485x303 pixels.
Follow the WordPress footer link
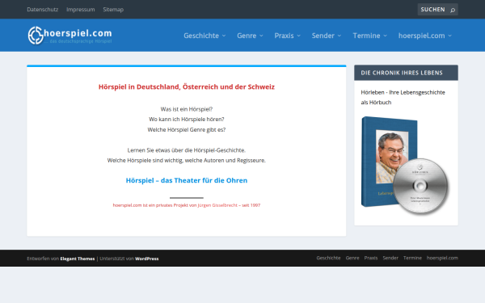pyautogui.click(x=146, y=259)
